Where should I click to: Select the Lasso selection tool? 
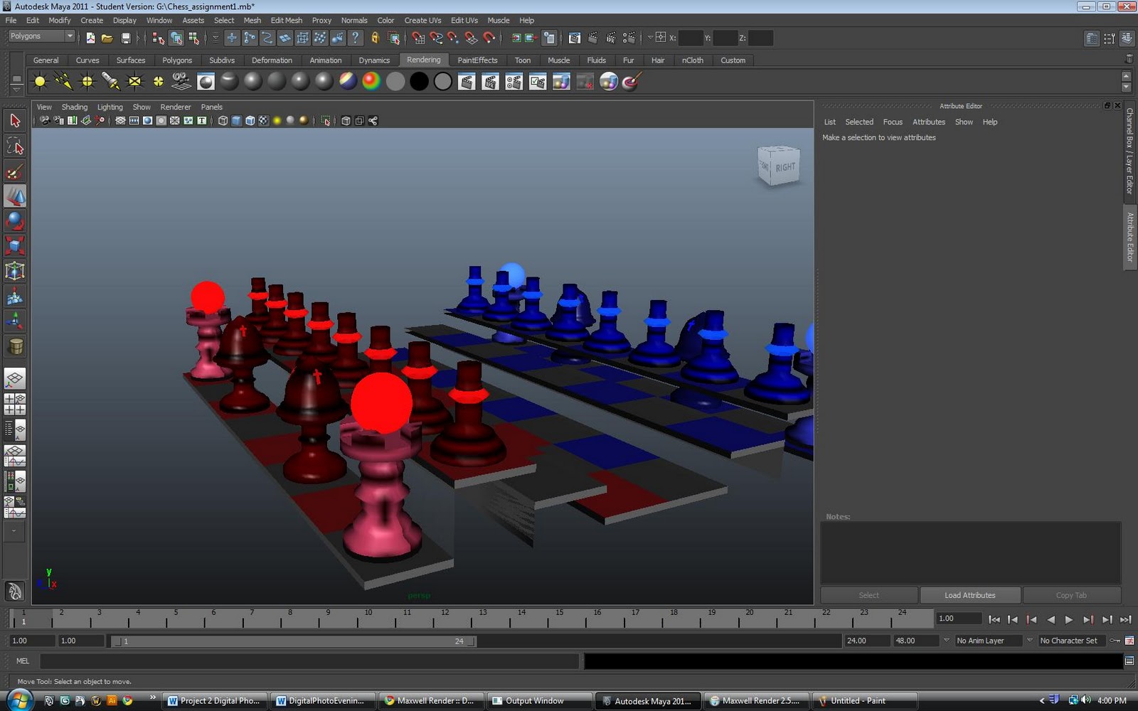click(x=14, y=146)
